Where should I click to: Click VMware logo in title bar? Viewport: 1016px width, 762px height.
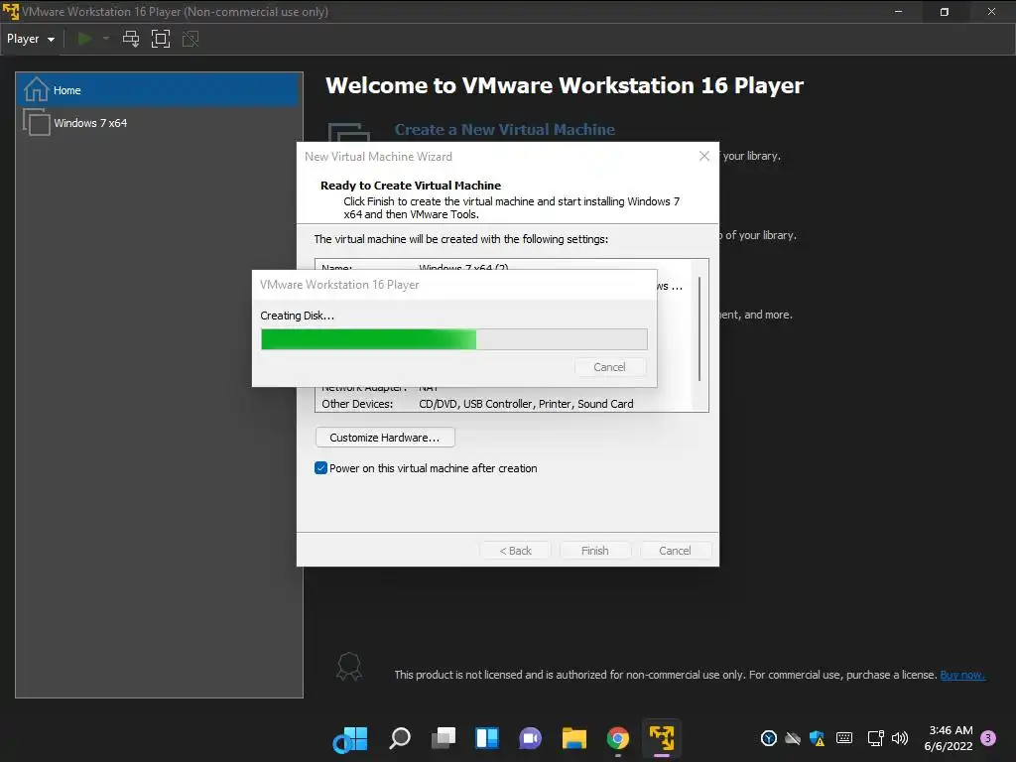coord(10,12)
